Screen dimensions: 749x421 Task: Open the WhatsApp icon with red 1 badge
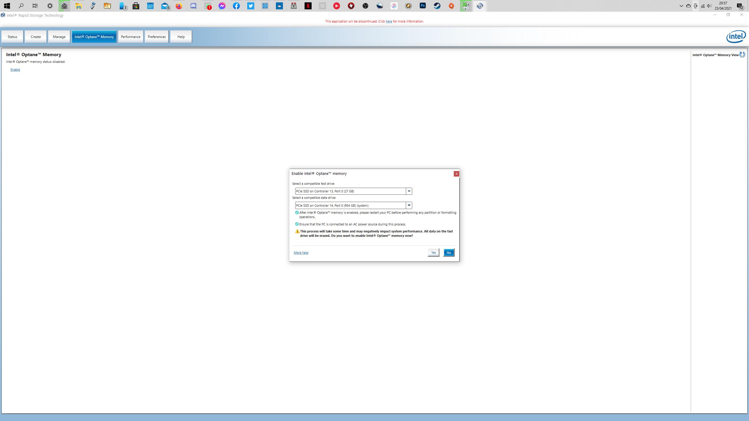pos(208,6)
